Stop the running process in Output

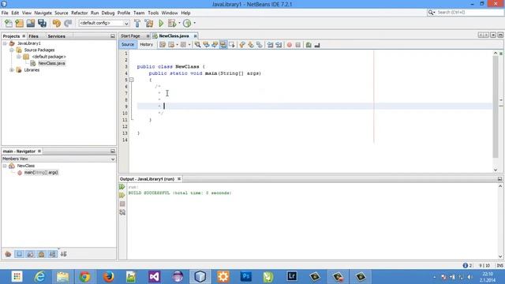[122, 204]
